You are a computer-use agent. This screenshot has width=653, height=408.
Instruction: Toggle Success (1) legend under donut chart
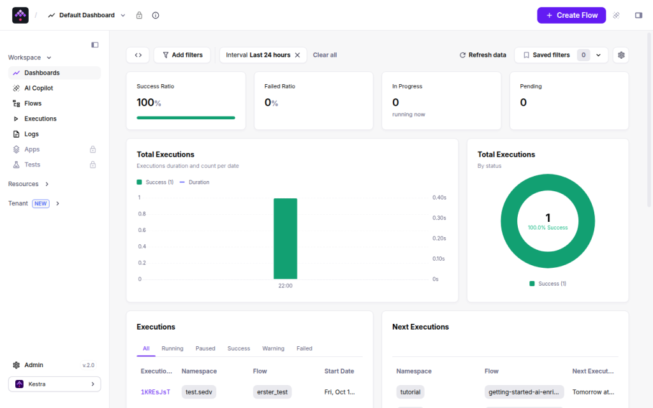click(548, 284)
